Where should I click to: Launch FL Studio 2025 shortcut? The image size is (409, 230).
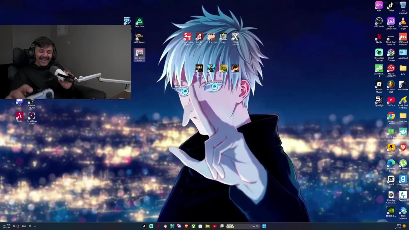point(391,87)
